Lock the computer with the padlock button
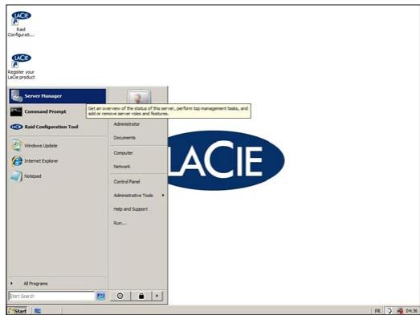The image size is (420, 315). click(x=141, y=296)
